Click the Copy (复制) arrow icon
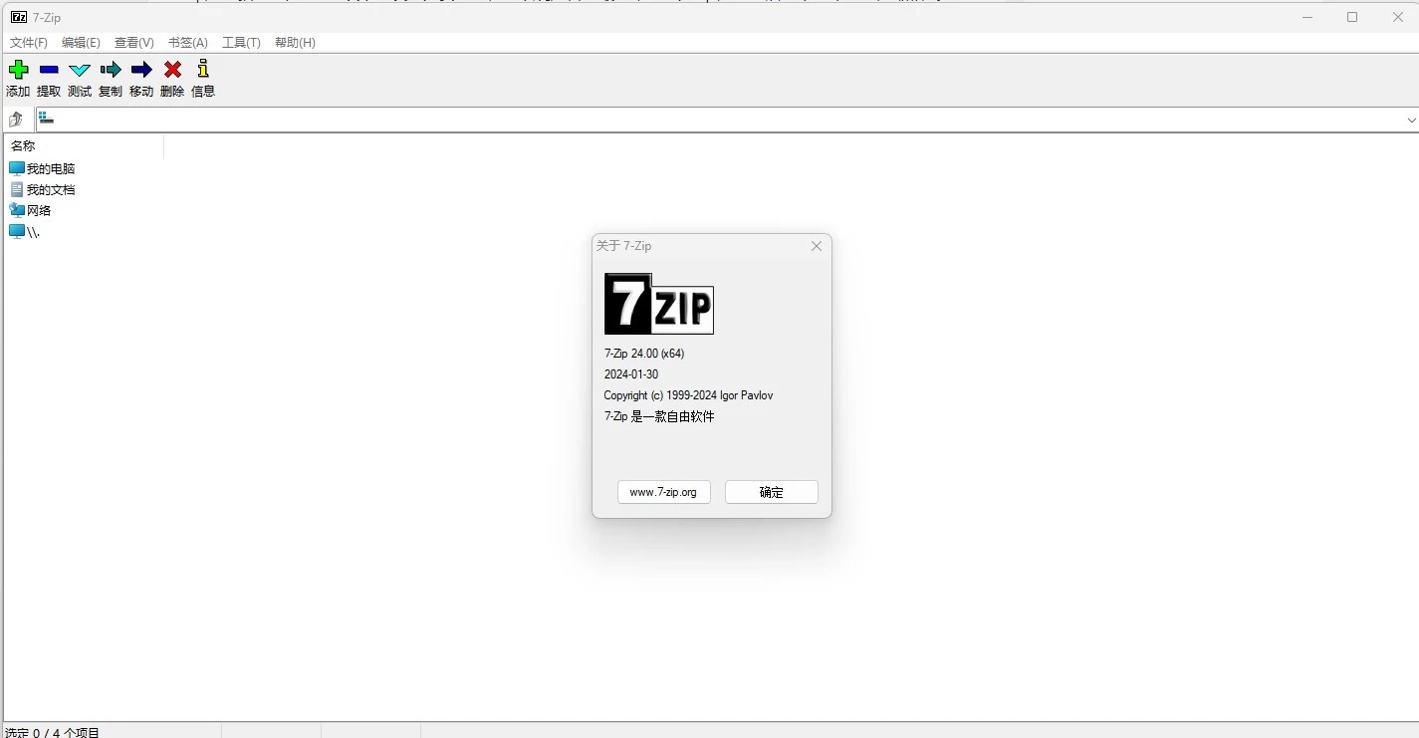The image size is (1419, 738). click(111, 70)
